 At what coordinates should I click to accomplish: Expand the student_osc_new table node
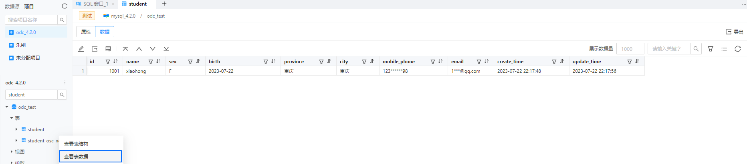16,140
